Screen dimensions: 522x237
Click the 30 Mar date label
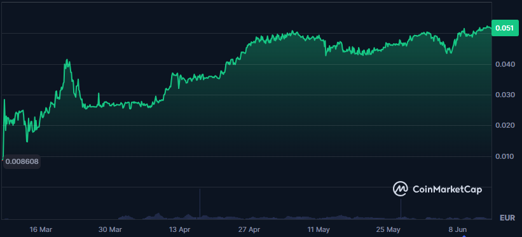click(x=111, y=229)
